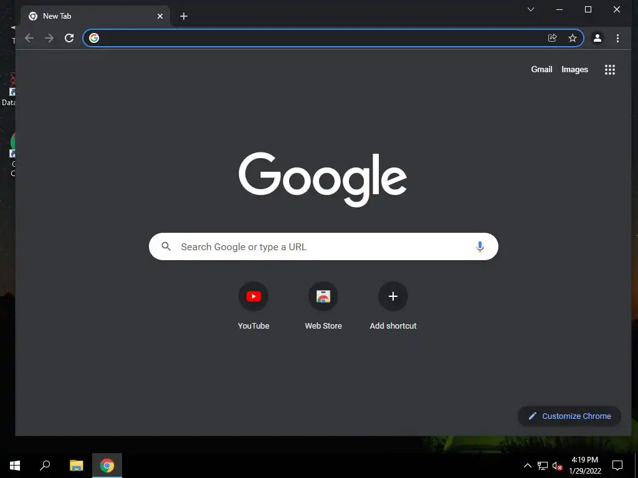638x478 pixels.
Task: Open the network status tray icon
Action: (x=543, y=466)
